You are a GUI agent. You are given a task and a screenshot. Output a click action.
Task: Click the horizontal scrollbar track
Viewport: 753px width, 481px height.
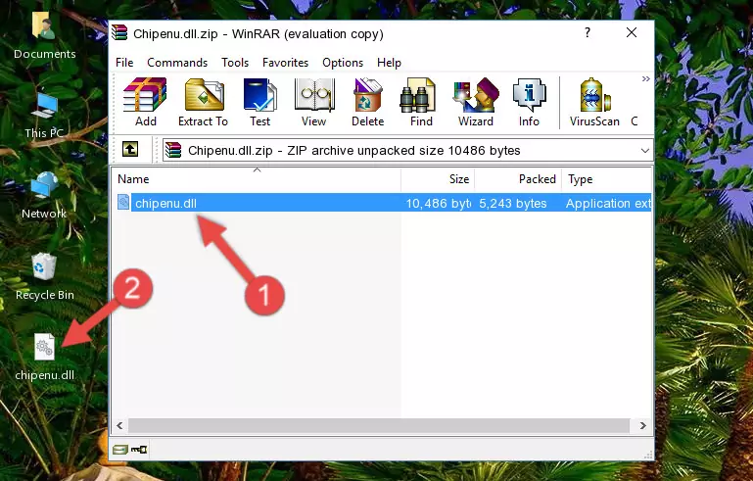pyautogui.click(x=379, y=425)
